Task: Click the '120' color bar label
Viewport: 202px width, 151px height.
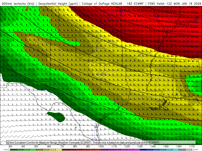Action: [127, 146]
